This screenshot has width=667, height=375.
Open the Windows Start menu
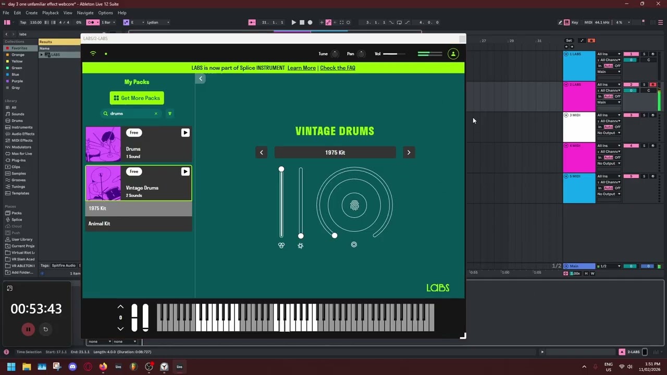point(11,367)
